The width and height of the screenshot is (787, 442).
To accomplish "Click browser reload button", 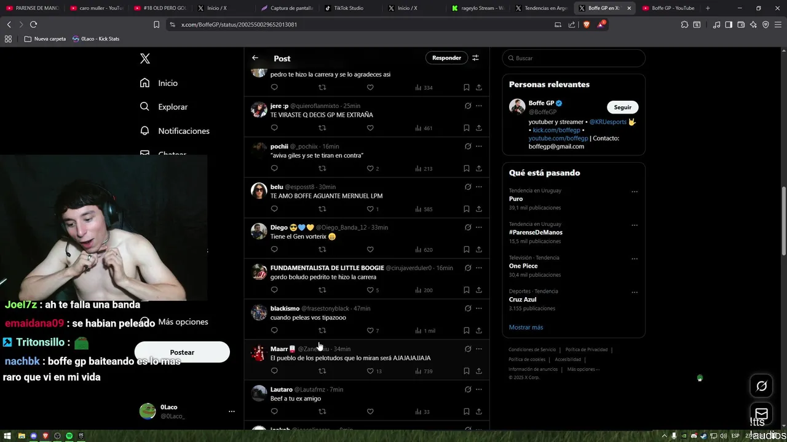I will tap(33, 25).
